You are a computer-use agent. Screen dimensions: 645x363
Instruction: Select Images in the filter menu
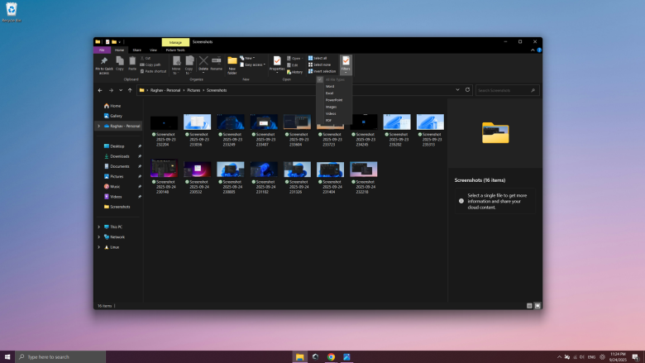point(331,107)
